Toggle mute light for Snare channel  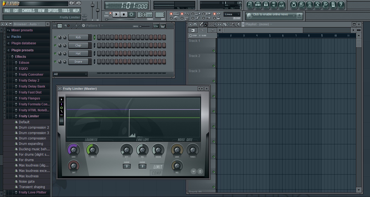[x=55, y=62]
